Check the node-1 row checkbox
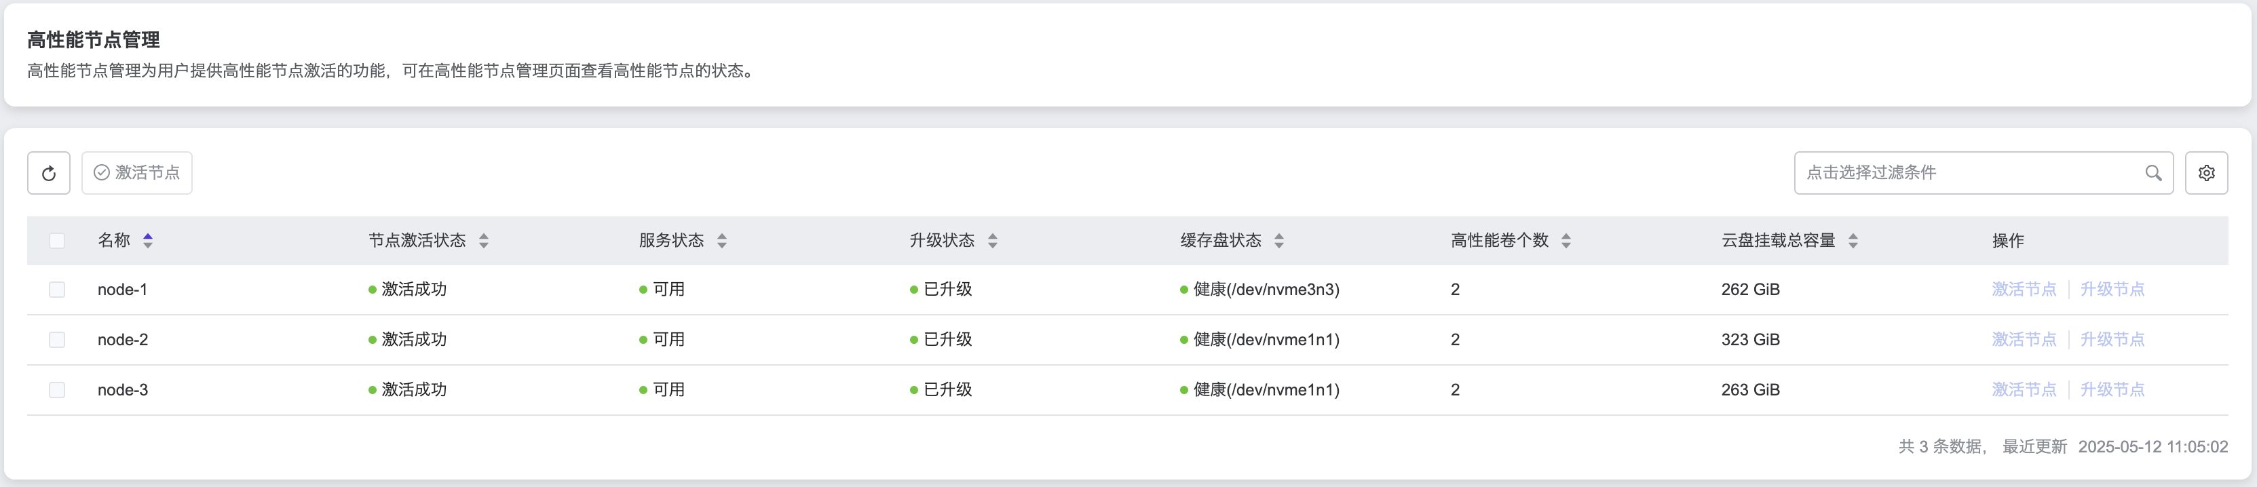This screenshot has height=487, width=2257. pos(58,289)
